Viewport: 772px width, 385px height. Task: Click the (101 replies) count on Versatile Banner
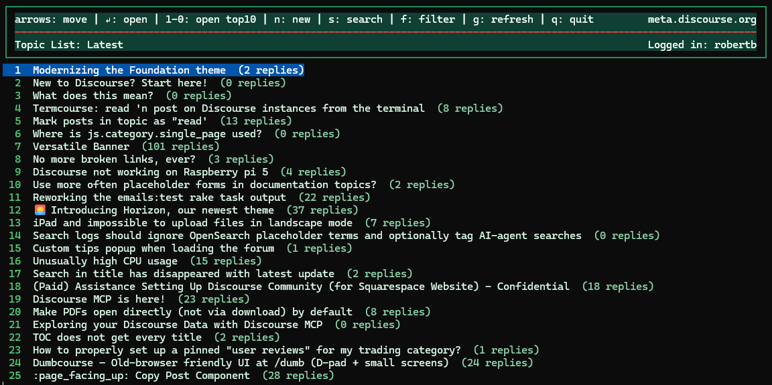click(x=180, y=147)
